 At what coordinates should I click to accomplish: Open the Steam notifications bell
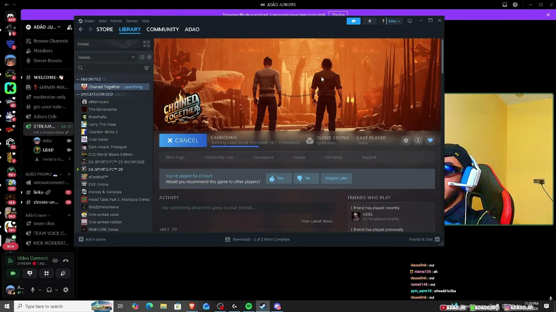tap(370, 21)
